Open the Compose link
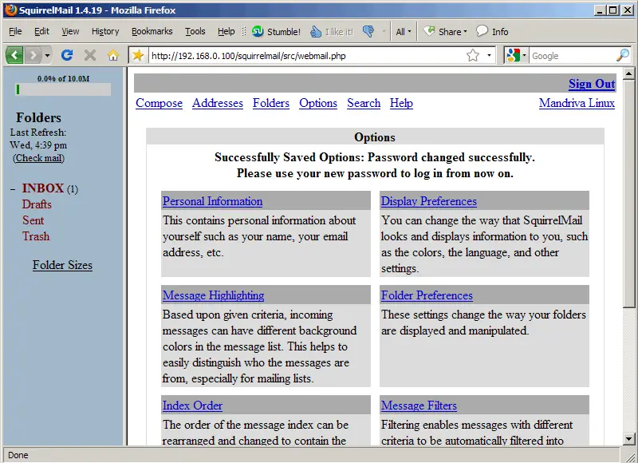This screenshot has width=638, height=463. (159, 104)
